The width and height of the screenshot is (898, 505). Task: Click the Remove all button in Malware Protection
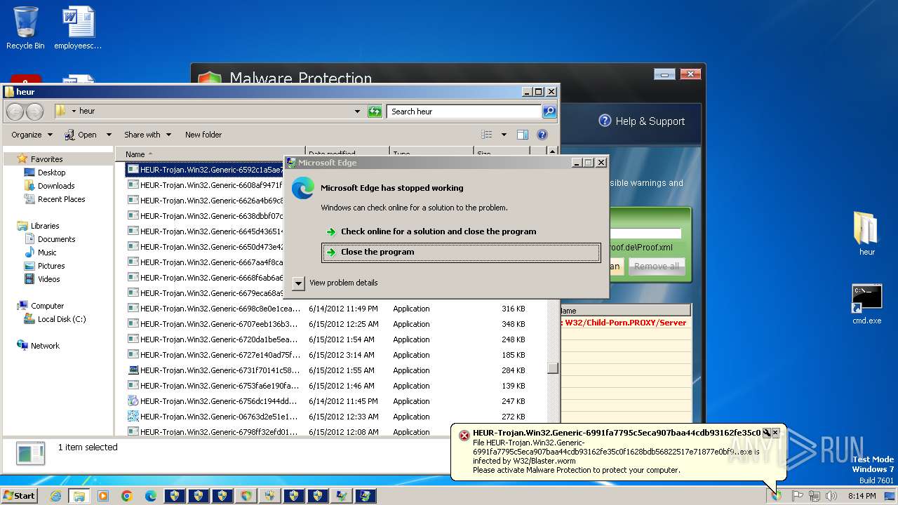[657, 267]
